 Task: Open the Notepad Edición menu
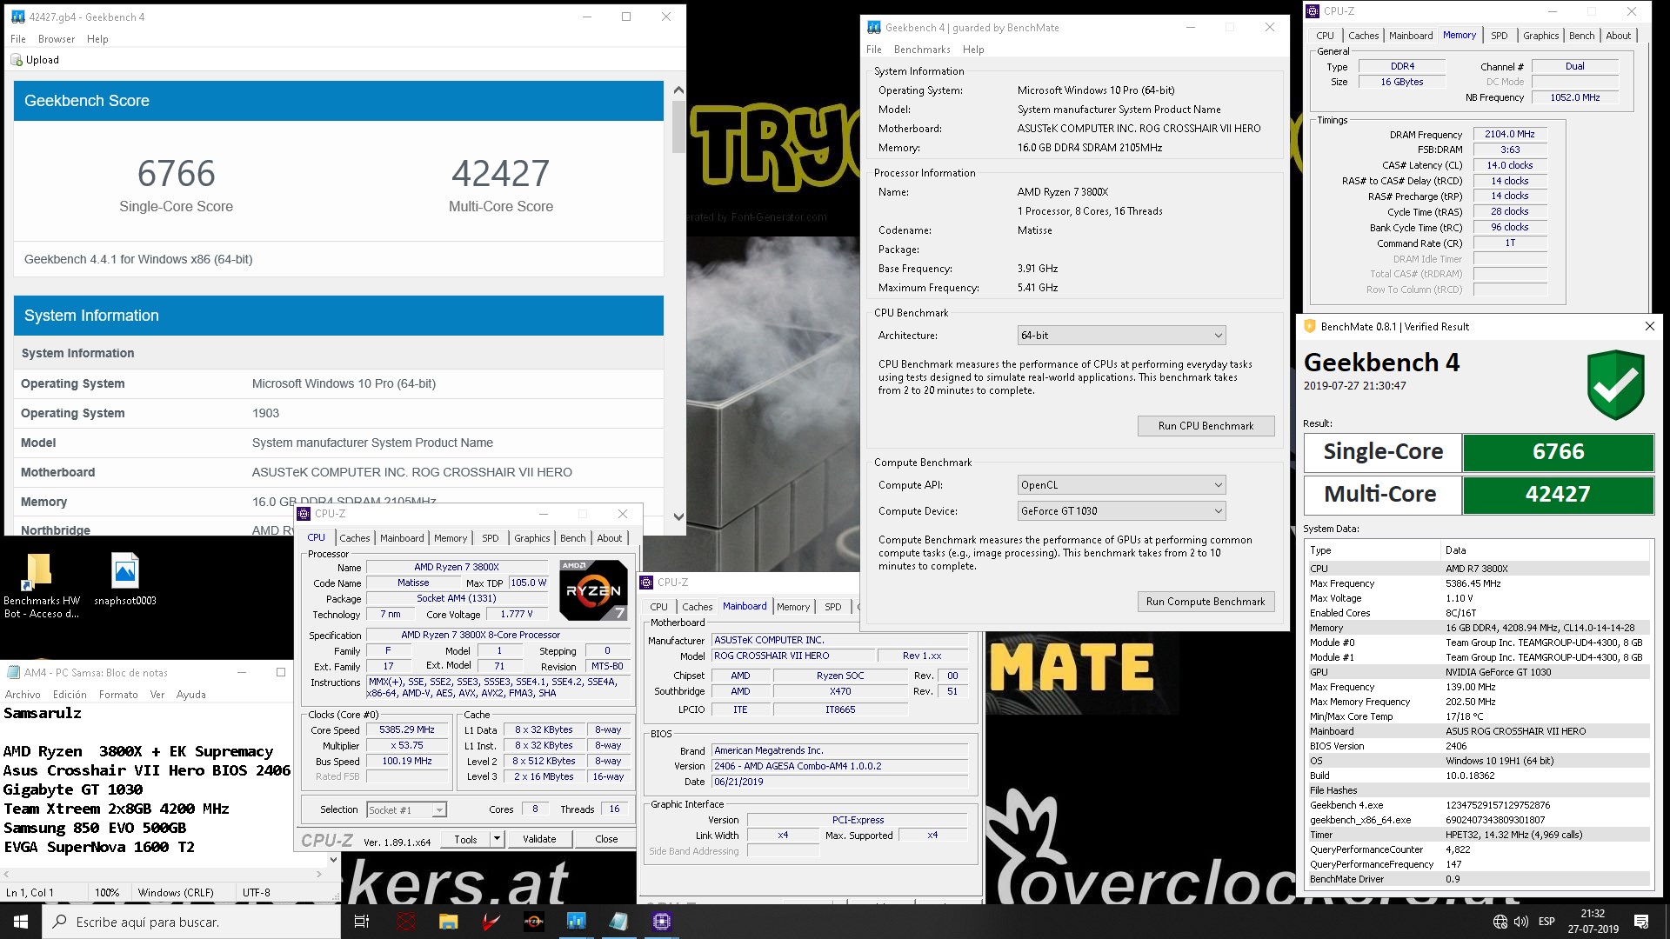click(x=70, y=695)
